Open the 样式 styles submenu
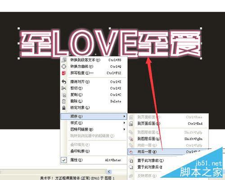Image resolution: width=225 pixels, height=180 pixels. tap(94, 123)
